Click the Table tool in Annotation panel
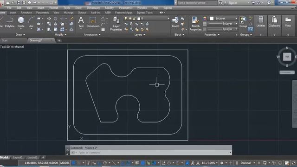 pyautogui.click(x=103, y=29)
